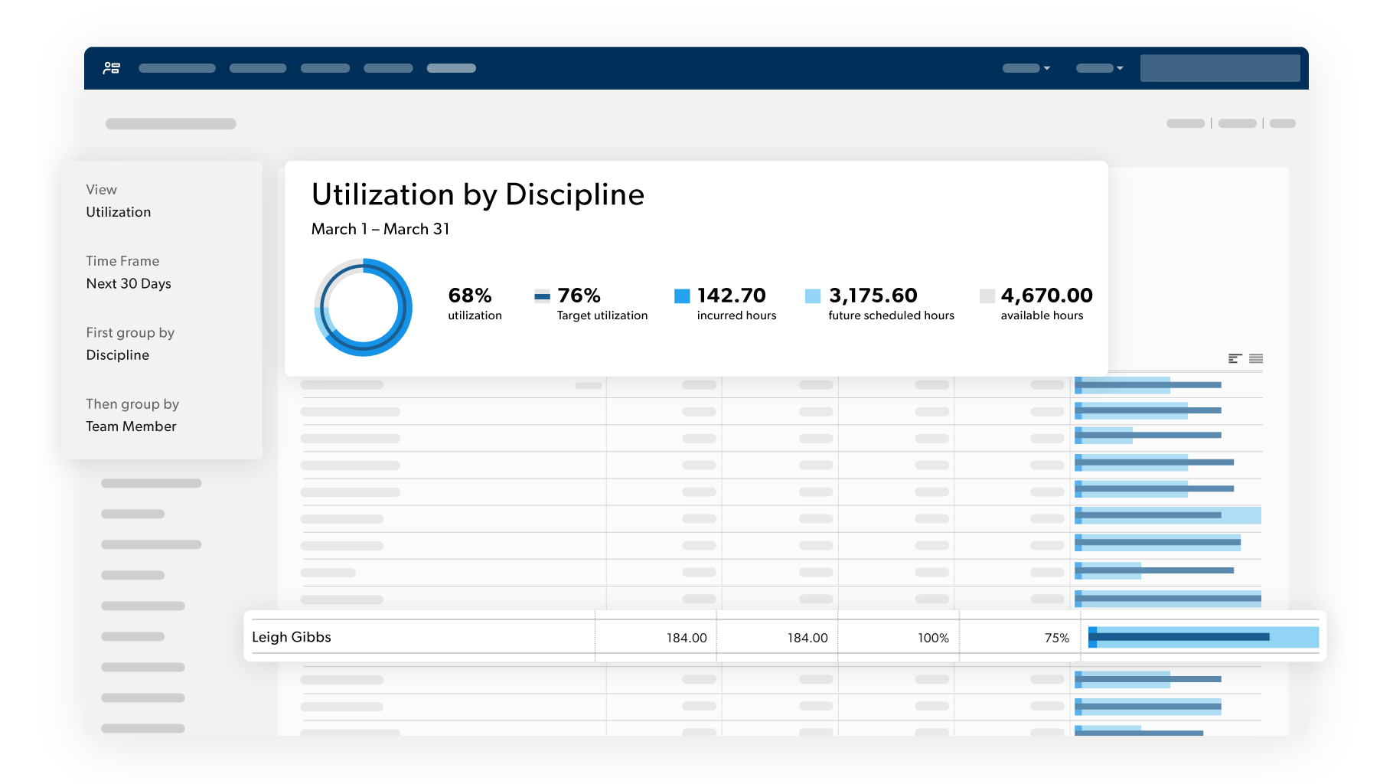Expand the second navbar dropdown arrow

(1120, 68)
